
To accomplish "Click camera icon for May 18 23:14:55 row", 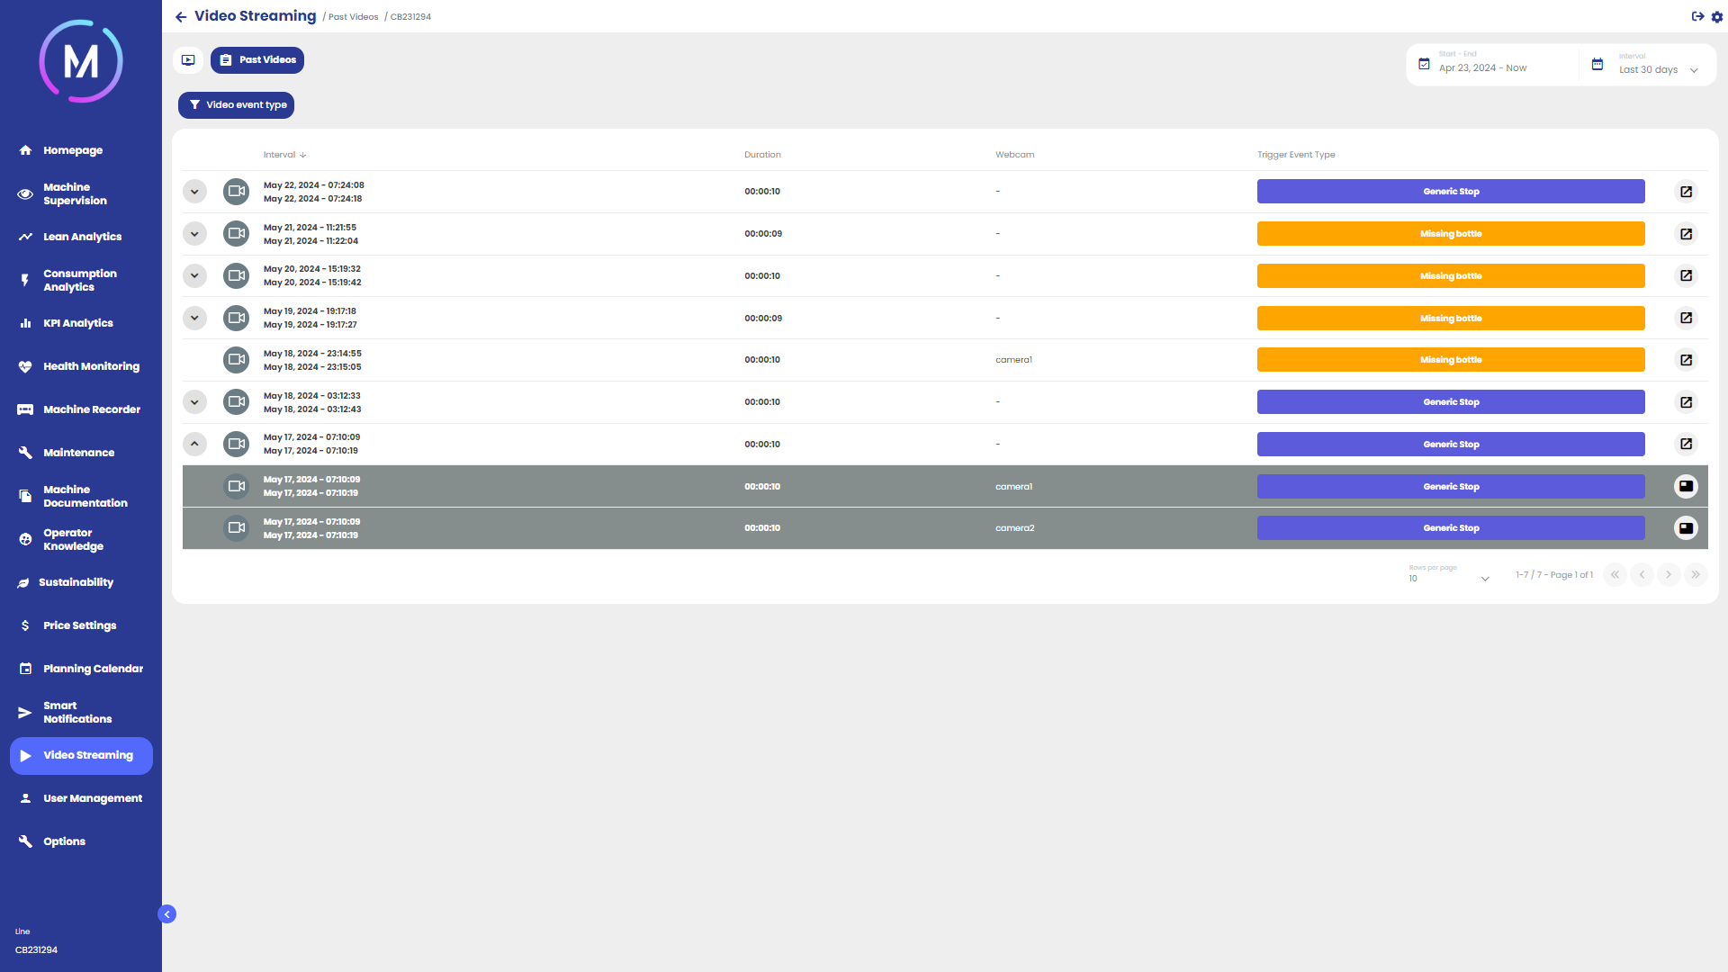I will (x=236, y=360).
